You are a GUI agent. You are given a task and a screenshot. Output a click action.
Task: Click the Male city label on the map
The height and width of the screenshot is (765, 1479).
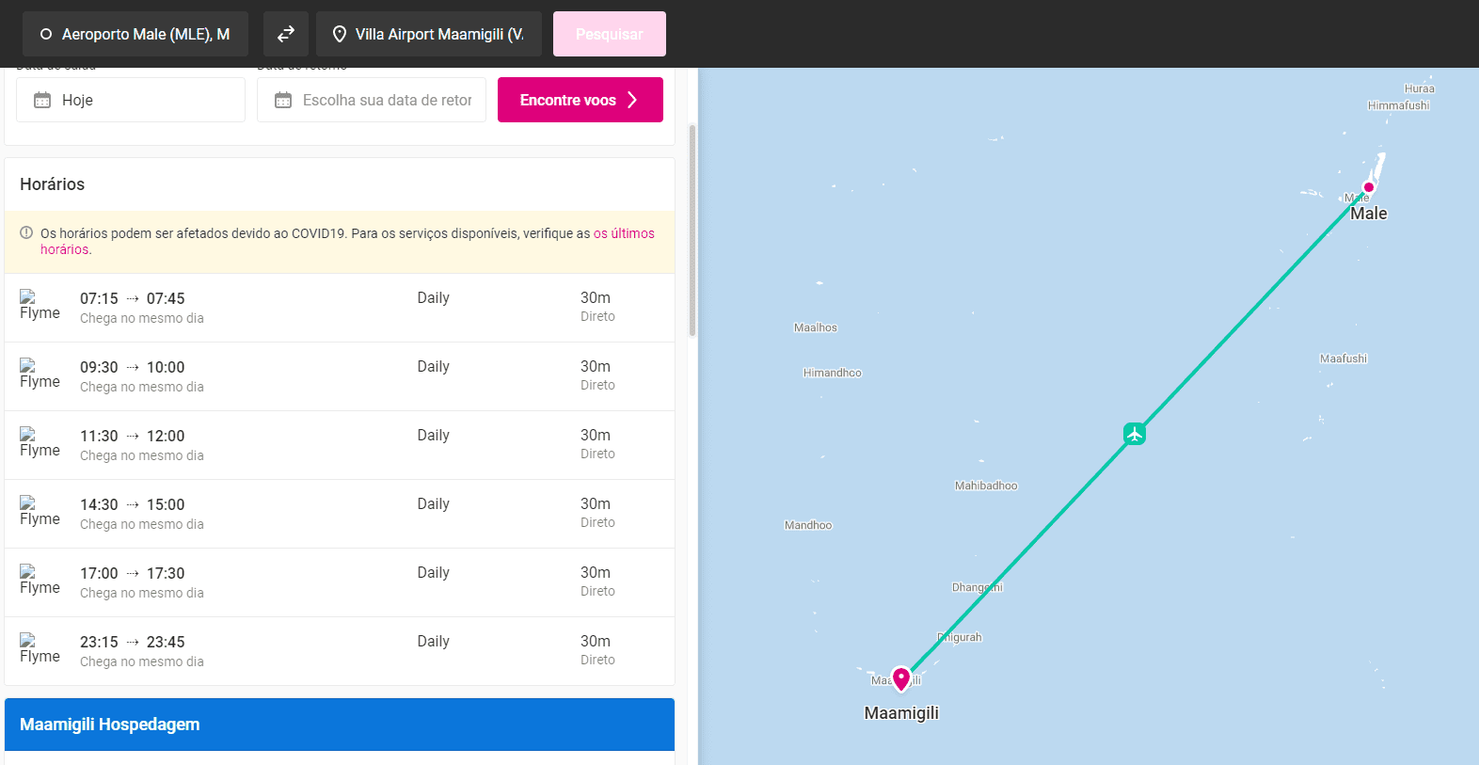click(x=1369, y=214)
